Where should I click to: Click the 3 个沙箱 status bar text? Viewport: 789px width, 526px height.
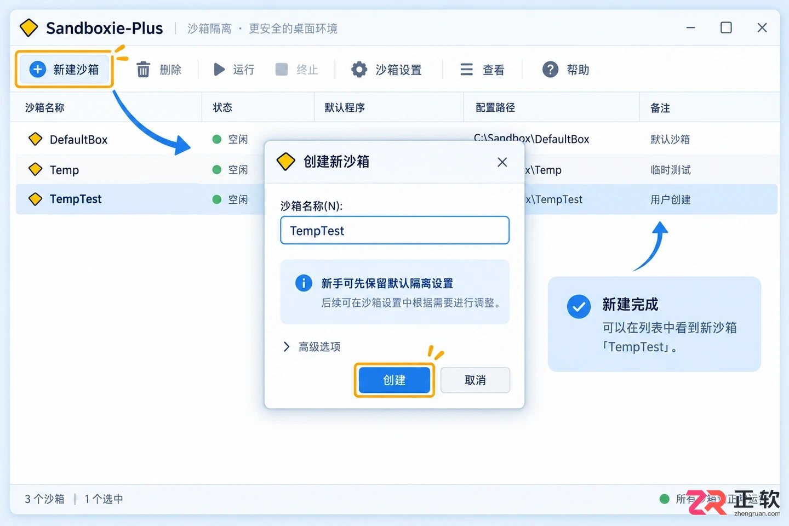click(44, 499)
